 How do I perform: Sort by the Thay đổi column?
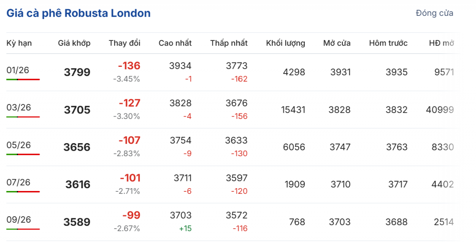(125, 43)
